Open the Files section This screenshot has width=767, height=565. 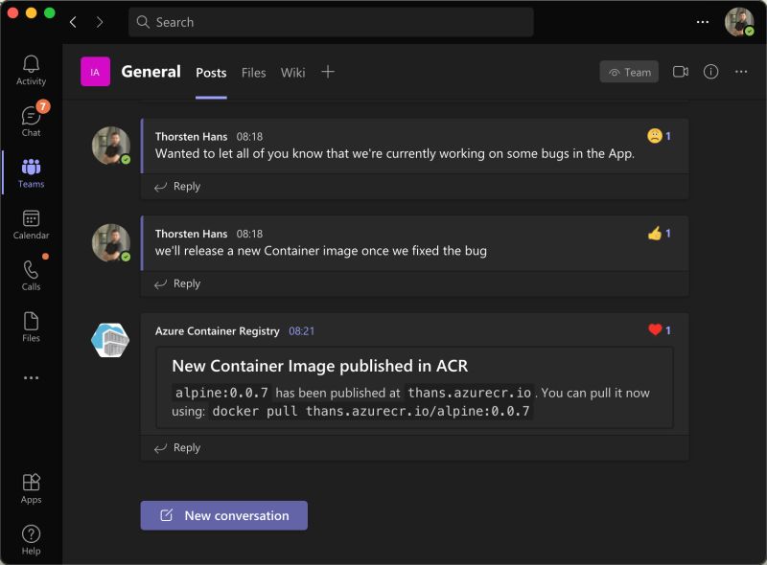31,326
